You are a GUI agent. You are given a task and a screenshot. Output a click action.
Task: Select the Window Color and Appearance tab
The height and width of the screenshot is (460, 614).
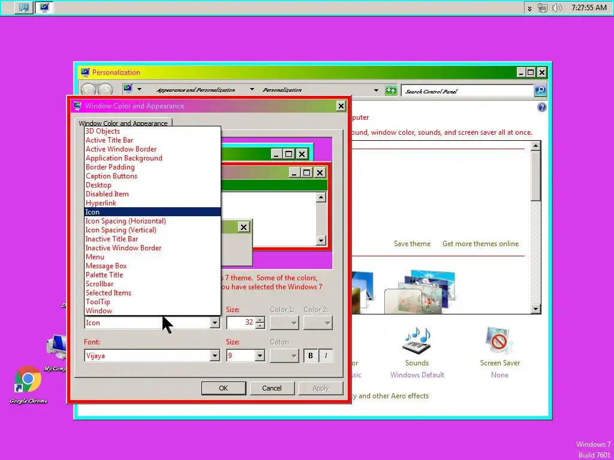pos(124,123)
